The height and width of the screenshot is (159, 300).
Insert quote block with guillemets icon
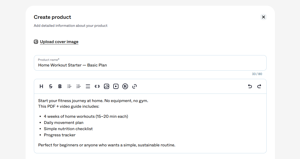click(97, 86)
